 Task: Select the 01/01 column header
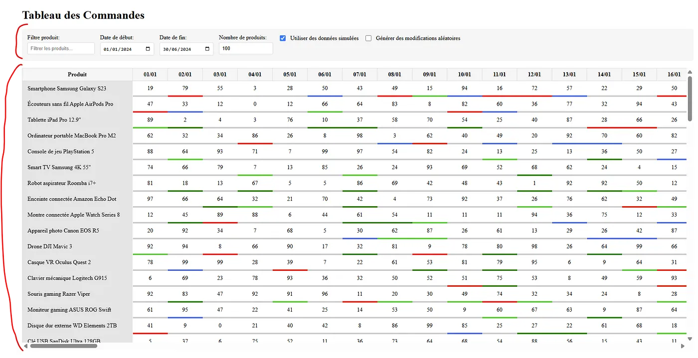(150, 75)
